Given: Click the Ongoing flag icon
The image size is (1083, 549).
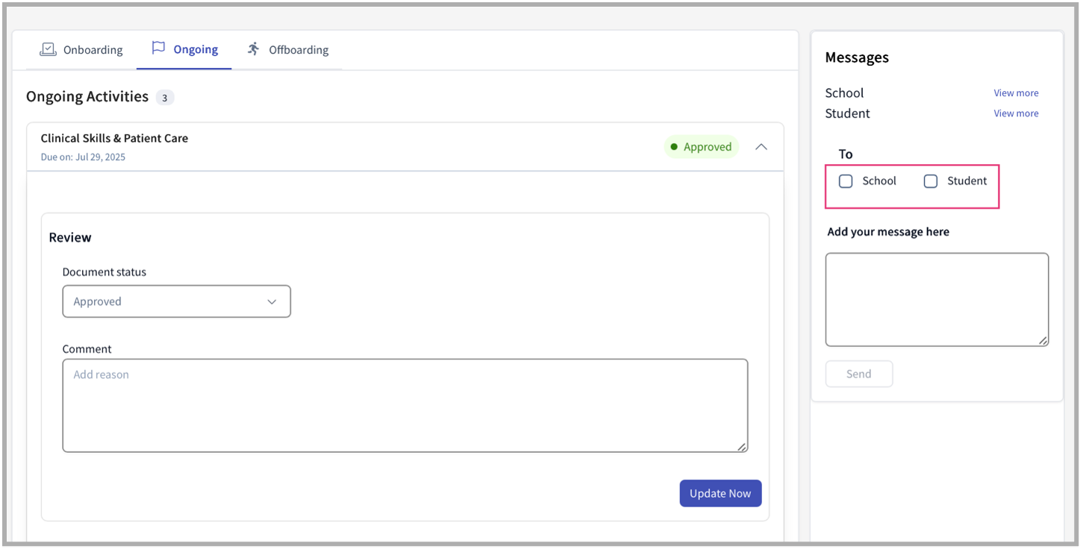Looking at the screenshot, I should pyautogui.click(x=158, y=48).
